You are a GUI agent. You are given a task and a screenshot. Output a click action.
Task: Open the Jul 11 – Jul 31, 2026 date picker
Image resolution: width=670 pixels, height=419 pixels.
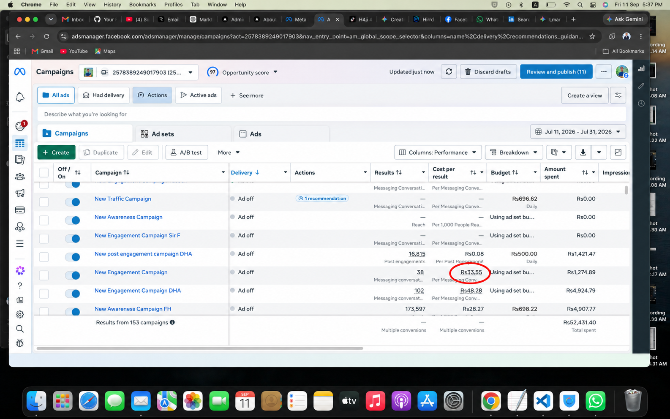click(x=578, y=132)
